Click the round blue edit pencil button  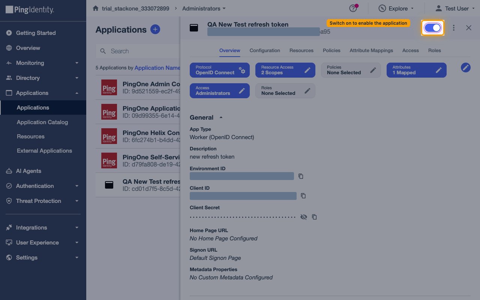click(x=466, y=67)
